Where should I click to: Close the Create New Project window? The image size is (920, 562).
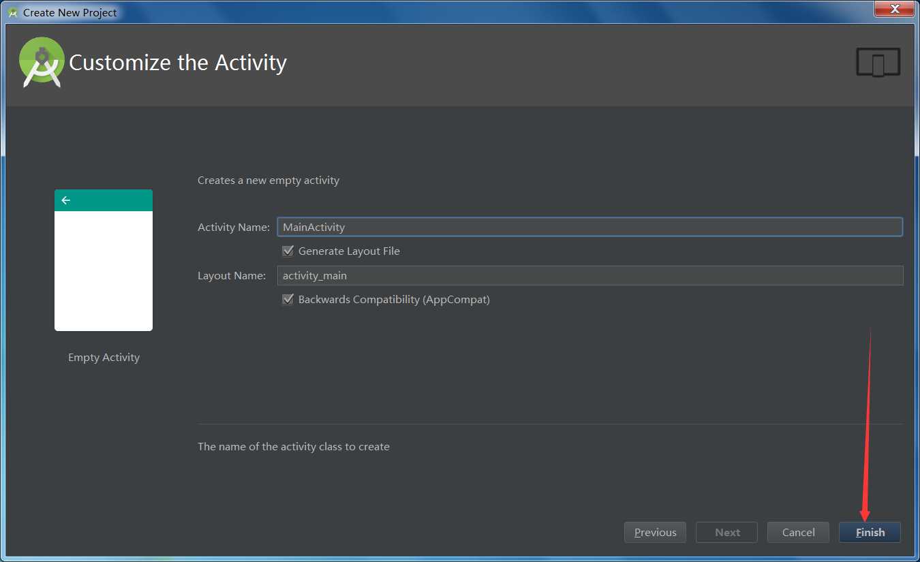click(896, 8)
